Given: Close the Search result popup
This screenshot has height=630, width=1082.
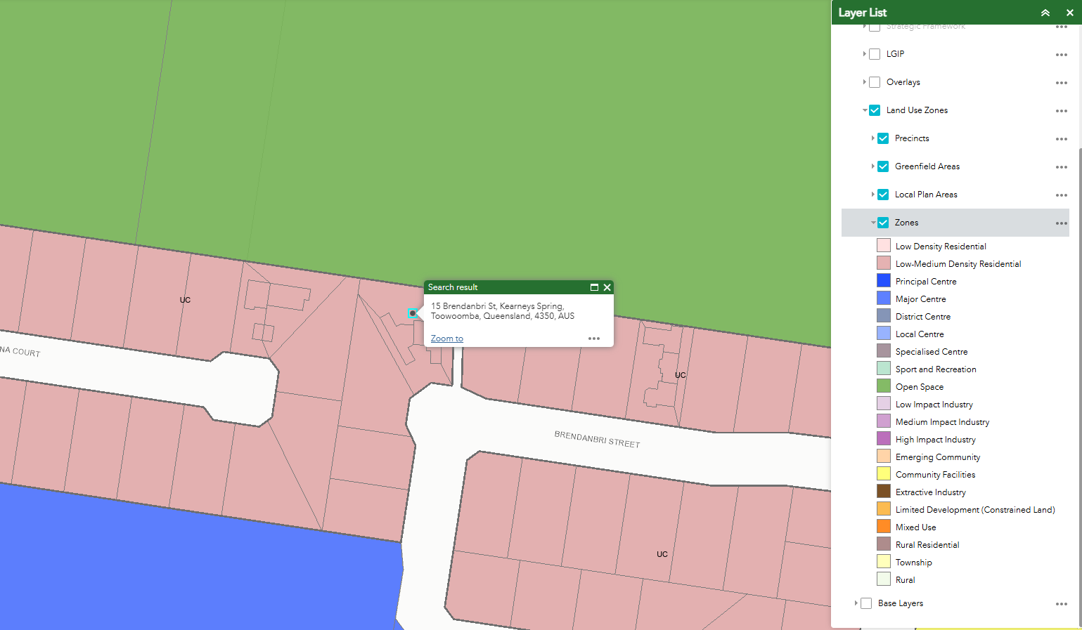Looking at the screenshot, I should click(x=607, y=287).
